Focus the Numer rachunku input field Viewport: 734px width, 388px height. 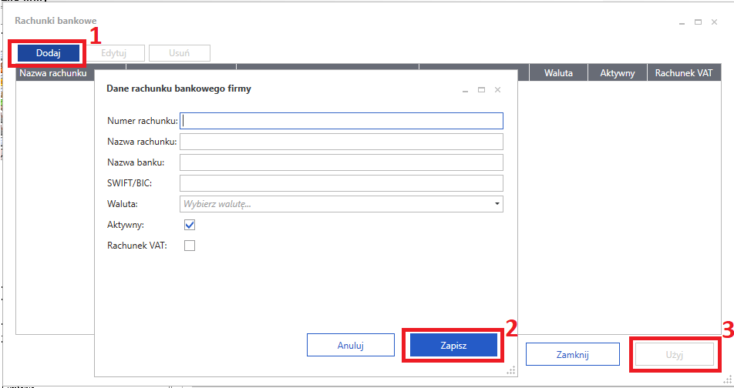(342, 121)
